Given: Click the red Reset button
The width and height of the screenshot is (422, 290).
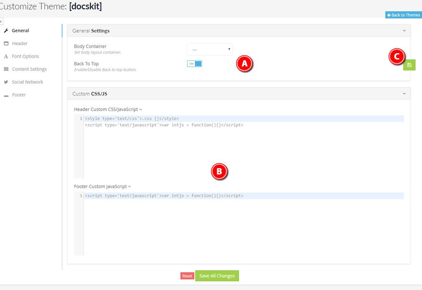Looking at the screenshot, I should (187, 276).
